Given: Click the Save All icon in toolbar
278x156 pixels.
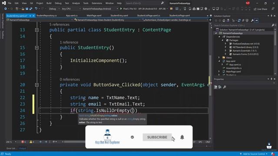Looking at the screenshot, I should point(31,9).
